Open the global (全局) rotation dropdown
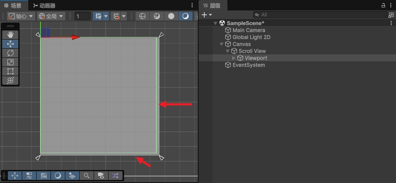 (51, 17)
